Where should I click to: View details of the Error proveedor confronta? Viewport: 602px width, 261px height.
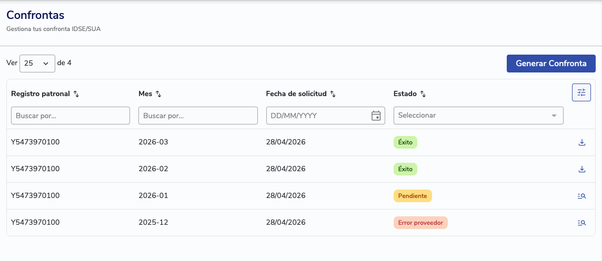[x=581, y=223]
